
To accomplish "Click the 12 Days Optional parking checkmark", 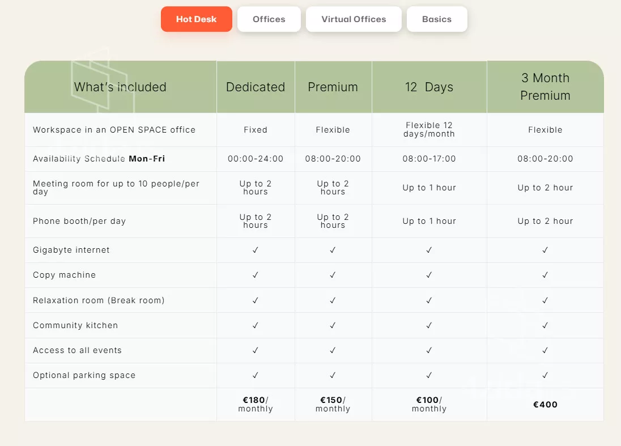I will (x=429, y=375).
